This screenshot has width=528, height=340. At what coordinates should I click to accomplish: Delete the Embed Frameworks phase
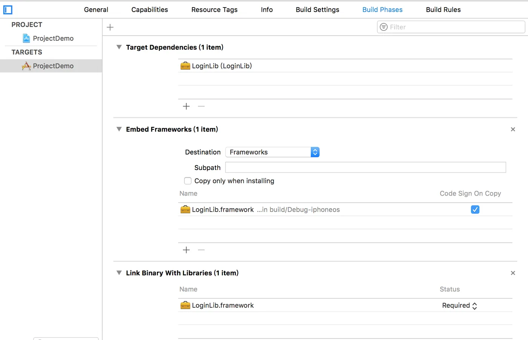tap(513, 129)
